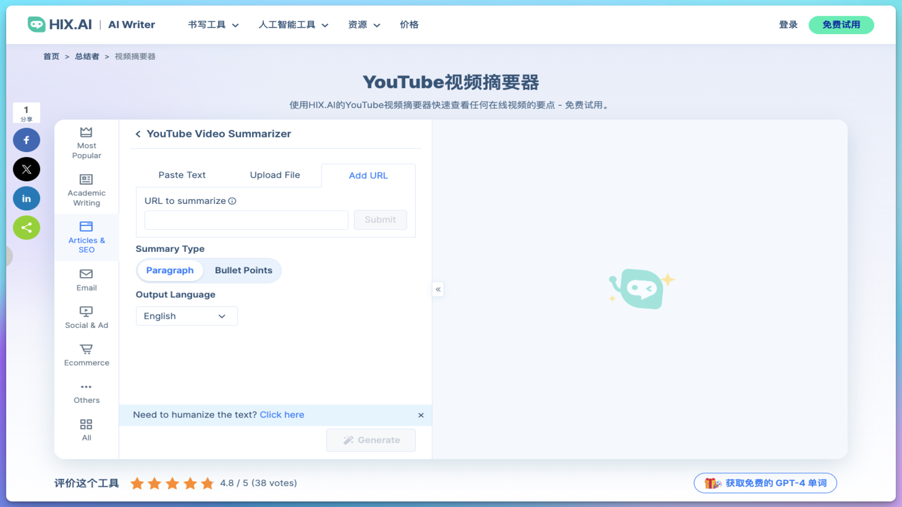The image size is (902, 507).
Task: Select the Most Popular sidebar category
Action: pyautogui.click(x=86, y=143)
